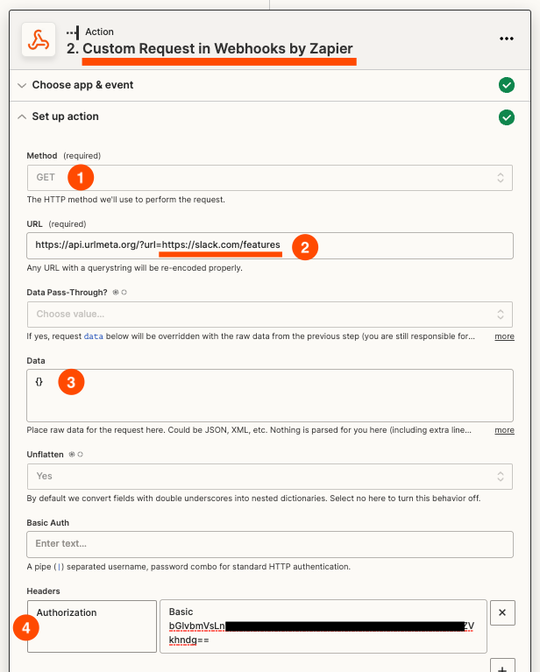Click into the Data text area

(x=270, y=395)
